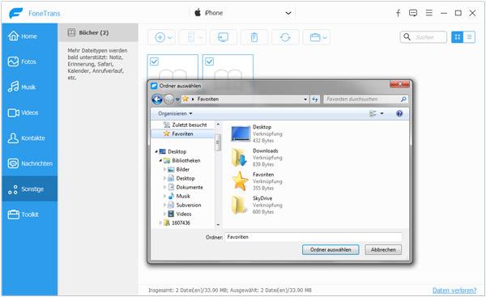
Task: Click the add (plus) toolbar icon
Action: tap(160, 37)
